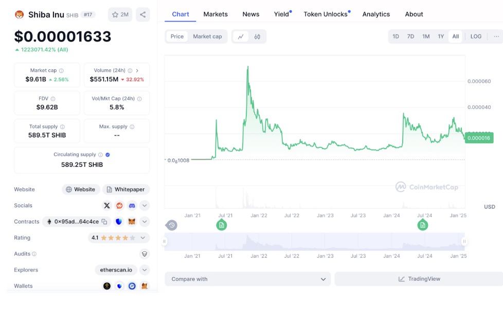This screenshot has height=311, width=503.
Task: Switch to candlestick chart view
Action: click(257, 36)
